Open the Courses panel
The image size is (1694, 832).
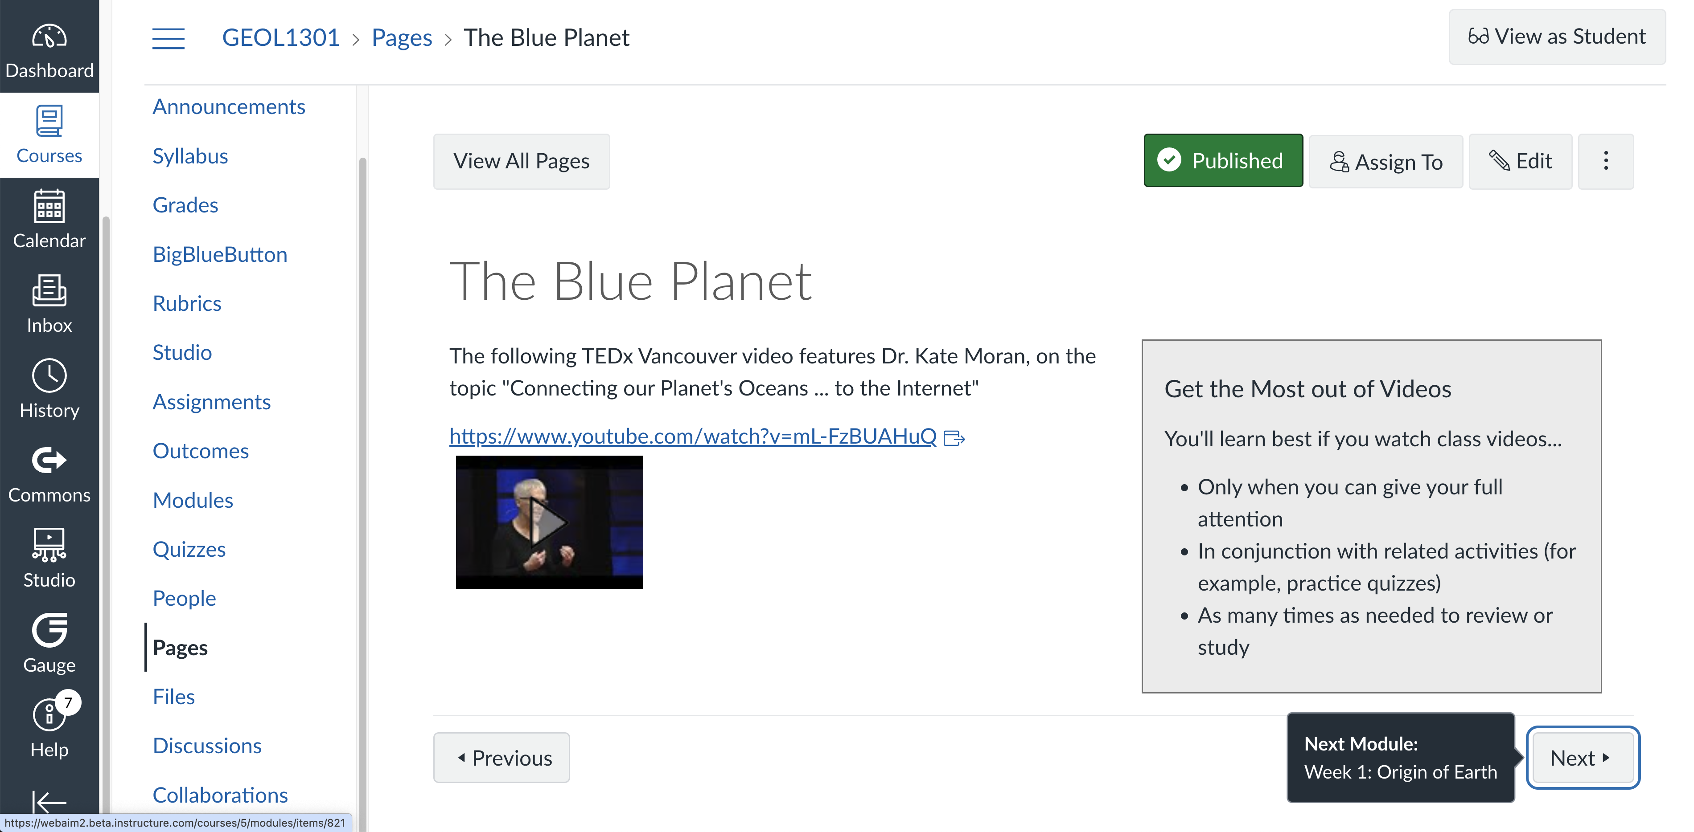pos(49,135)
